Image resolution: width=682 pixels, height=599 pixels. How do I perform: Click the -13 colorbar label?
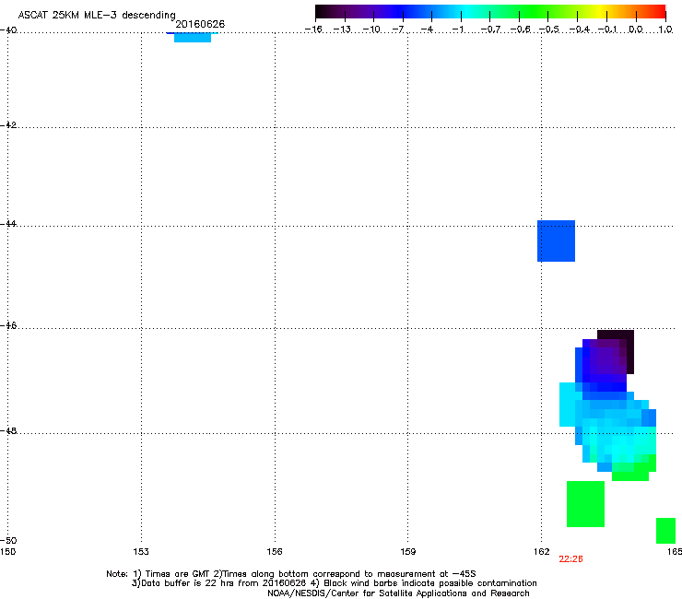[x=342, y=29]
